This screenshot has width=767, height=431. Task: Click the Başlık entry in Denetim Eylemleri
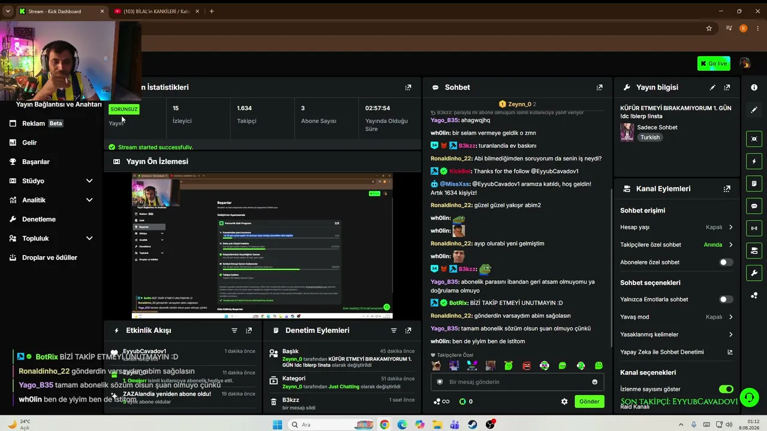tap(342, 359)
